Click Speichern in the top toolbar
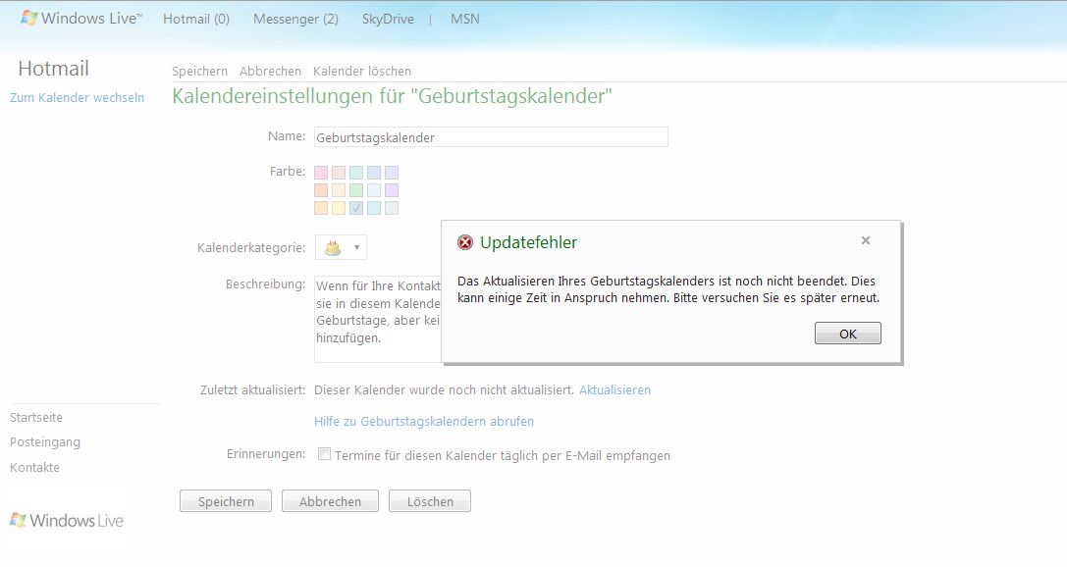Screen dimensions: 1067x567 [x=199, y=71]
